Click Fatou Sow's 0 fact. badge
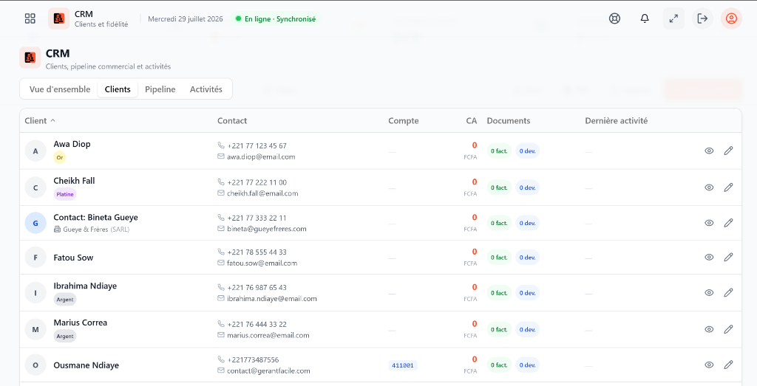Viewport: 757px width, 386px height. click(499, 258)
